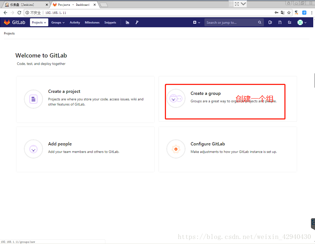Expand the user profile dropdown arrow
315x244 pixels.
[305, 22]
